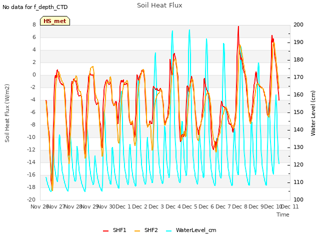Click the orange SHF2 legend swatch
Screen dimensions: 320x240
(137, 231)
